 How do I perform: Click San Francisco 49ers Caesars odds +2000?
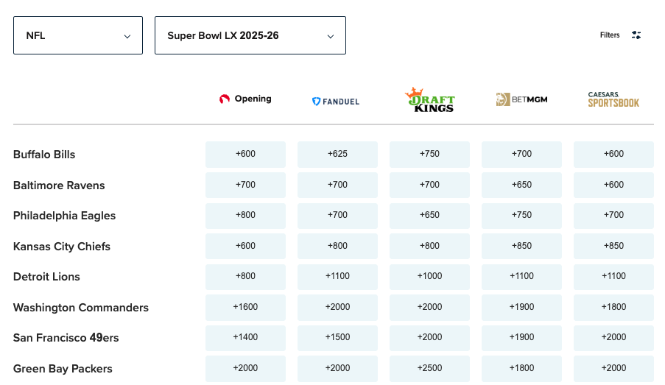[613, 338]
